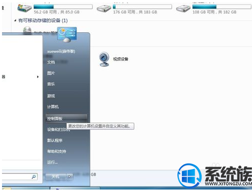Click the search magnifier icon
Screen dimensions: 252x190
click(x=33, y=177)
